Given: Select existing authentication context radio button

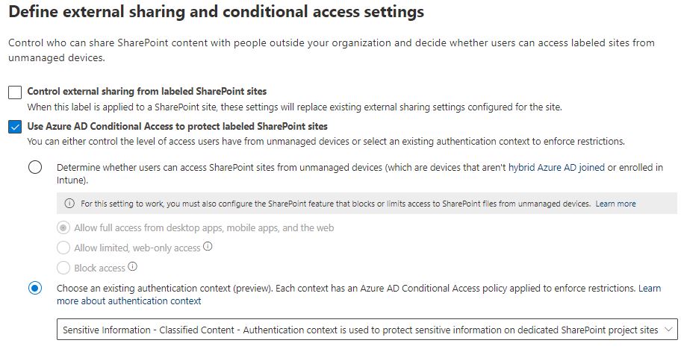Looking at the screenshot, I should point(35,289).
